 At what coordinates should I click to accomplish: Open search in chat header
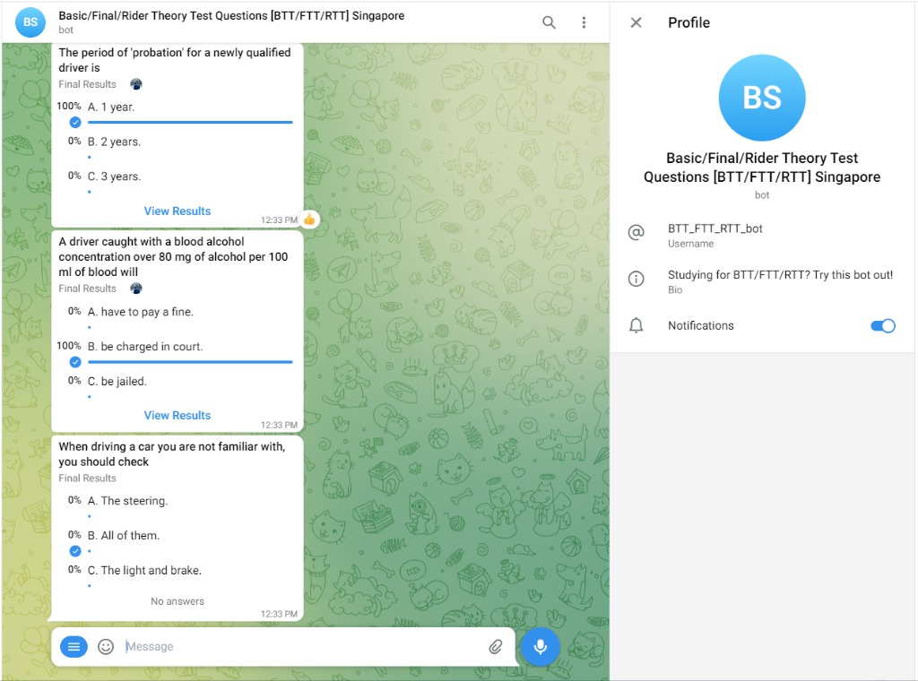549,22
